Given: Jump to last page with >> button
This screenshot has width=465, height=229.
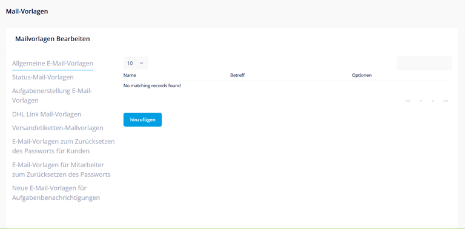Looking at the screenshot, I should click(x=446, y=101).
